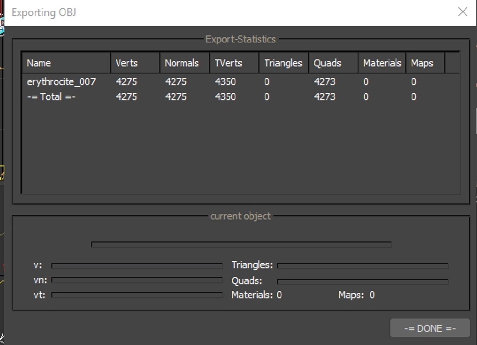The image size is (477, 345).
Task: Select the -= Total =- row
Action: pyautogui.click(x=51, y=97)
